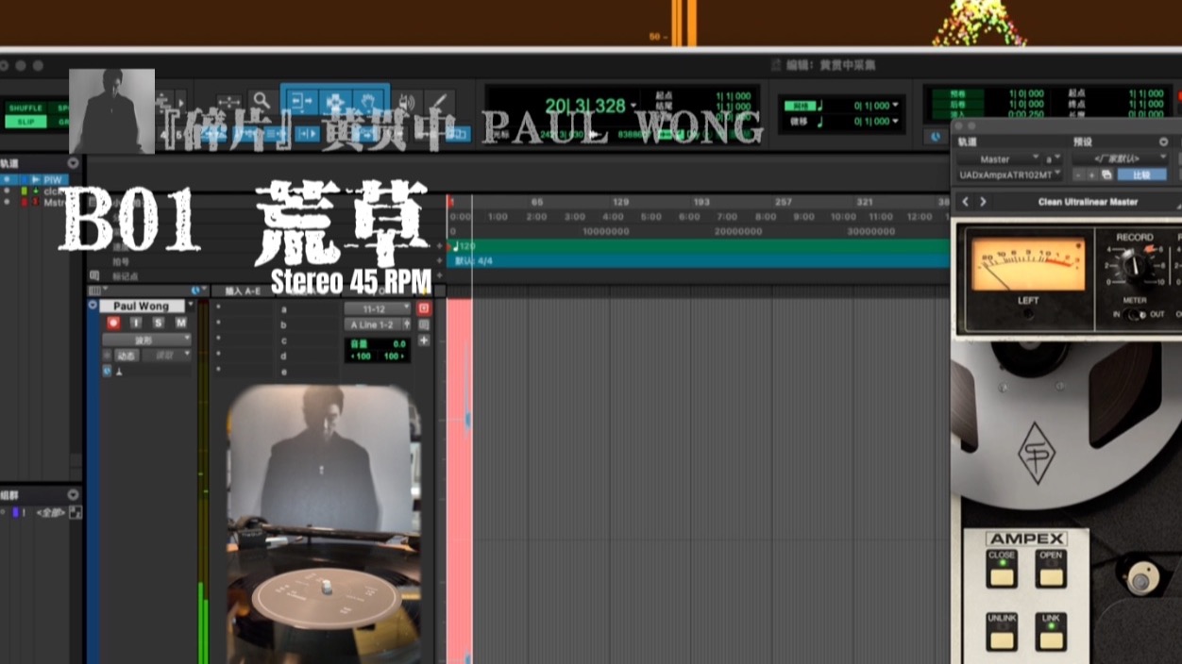Toggle input monitoring I on Paul Wong track
This screenshot has height=664, width=1182.
pyautogui.click(x=136, y=323)
